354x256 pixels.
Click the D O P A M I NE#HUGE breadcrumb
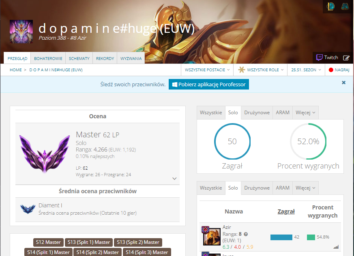point(56,70)
